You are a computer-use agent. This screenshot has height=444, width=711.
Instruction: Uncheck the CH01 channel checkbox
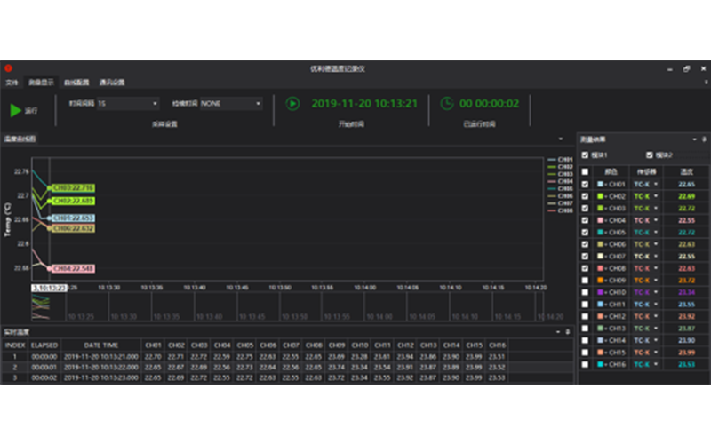click(x=584, y=184)
